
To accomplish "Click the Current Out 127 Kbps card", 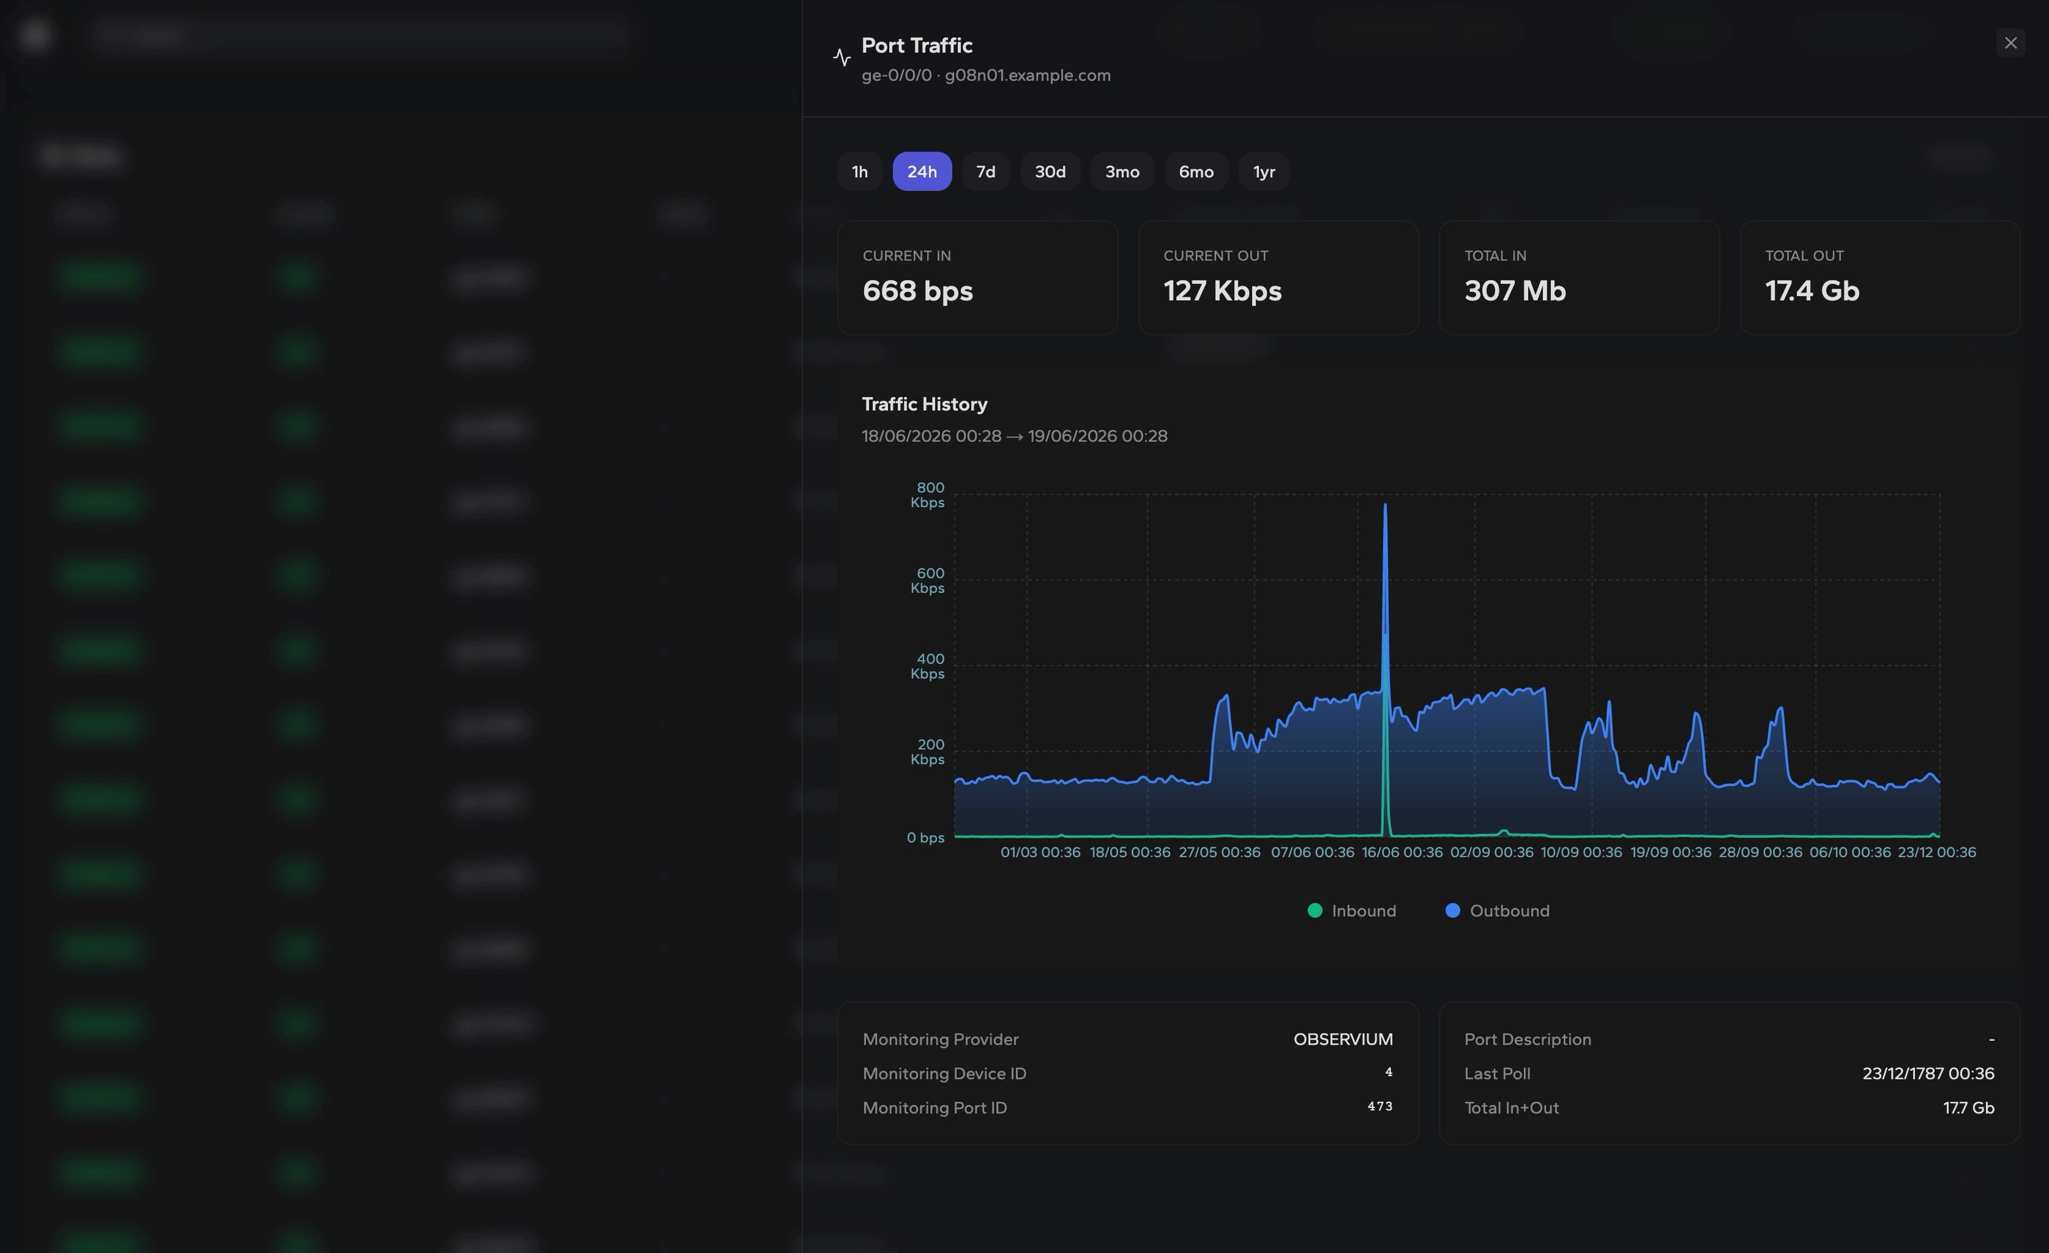I will (x=1278, y=278).
